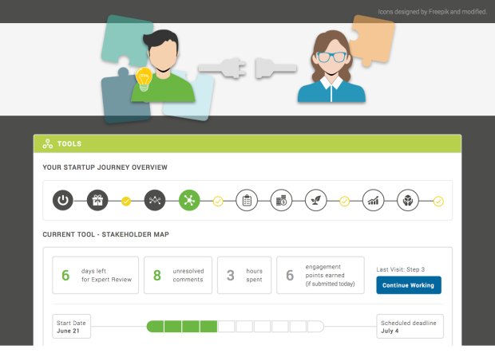Click the man in green shirt avatar
495x361 pixels.
coord(163,66)
